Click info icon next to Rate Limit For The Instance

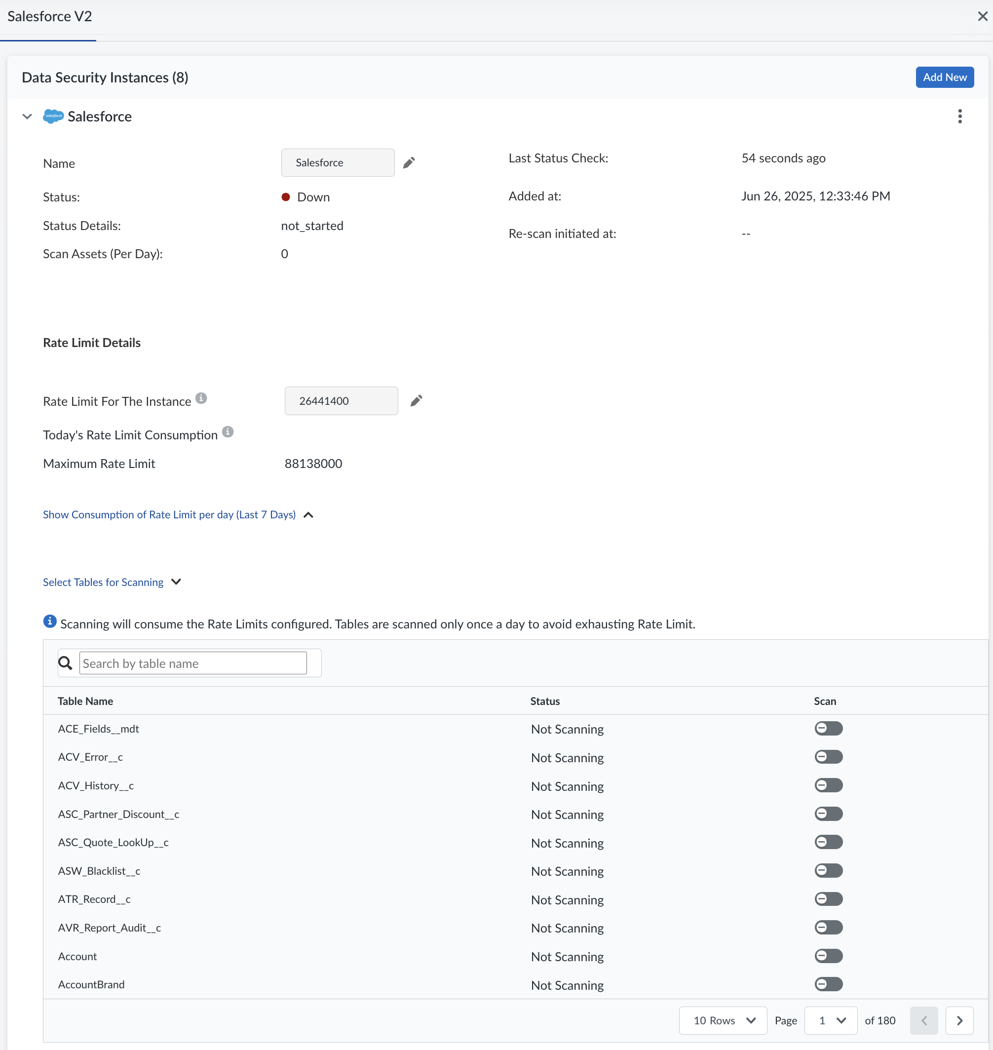201,398
